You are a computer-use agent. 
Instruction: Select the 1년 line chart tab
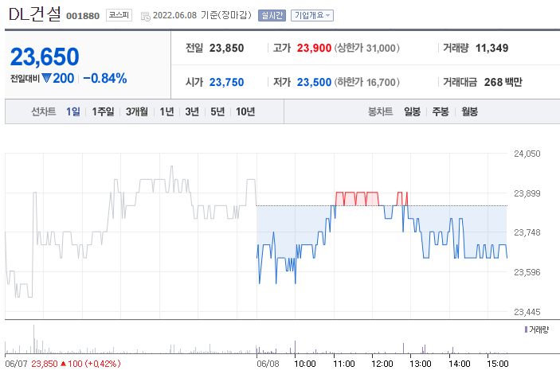[x=166, y=111]
